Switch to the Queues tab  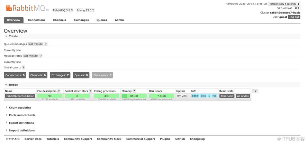tap(102, 20)
